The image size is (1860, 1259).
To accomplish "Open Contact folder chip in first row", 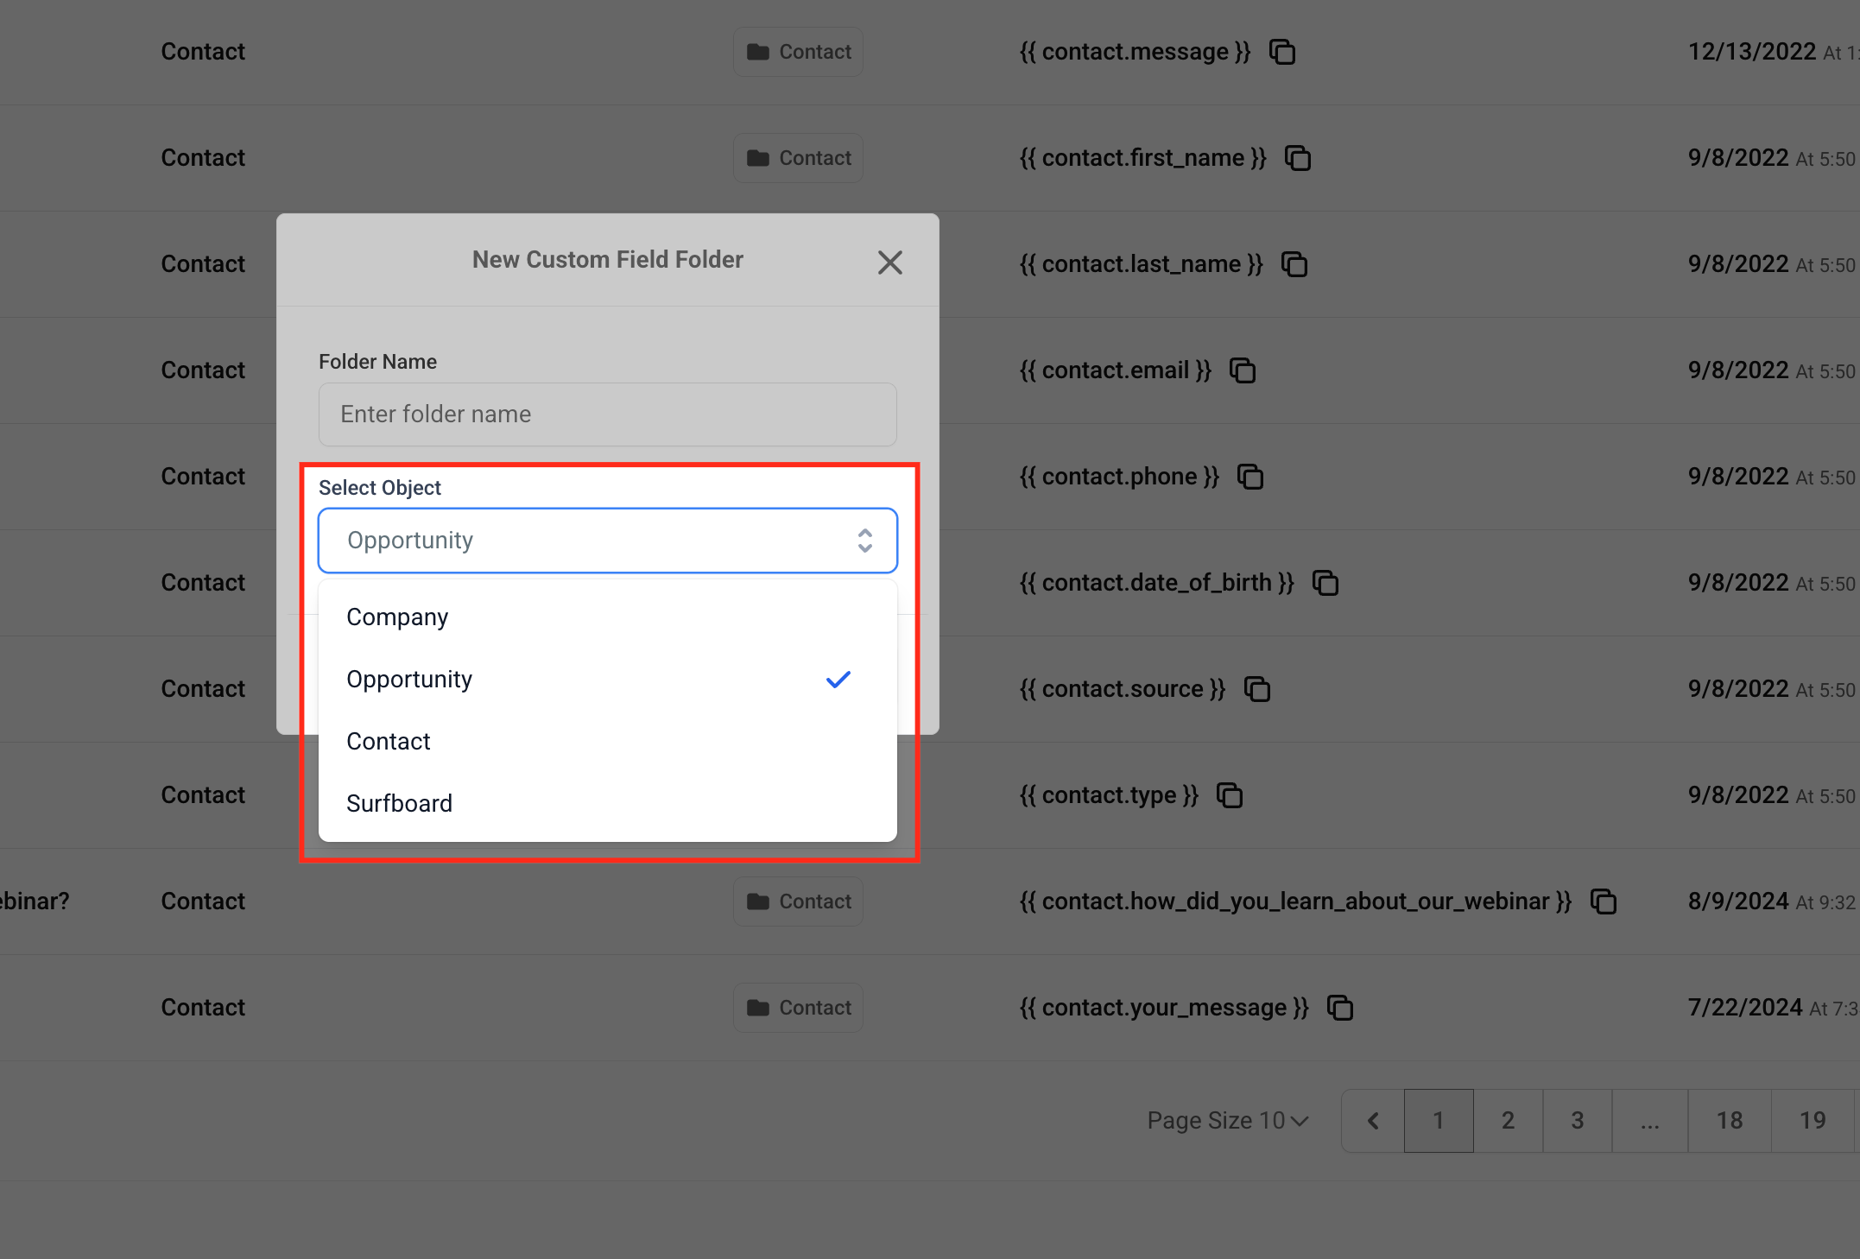I will [x=799, y=52].
